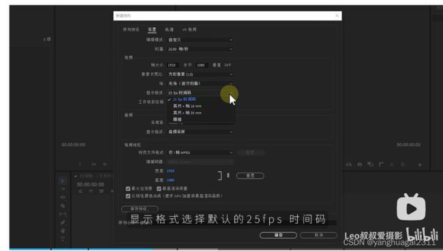The image size is (443, 251).
Task: Open the 像素长宽比 dropdown
Action: tap(200, 74)
